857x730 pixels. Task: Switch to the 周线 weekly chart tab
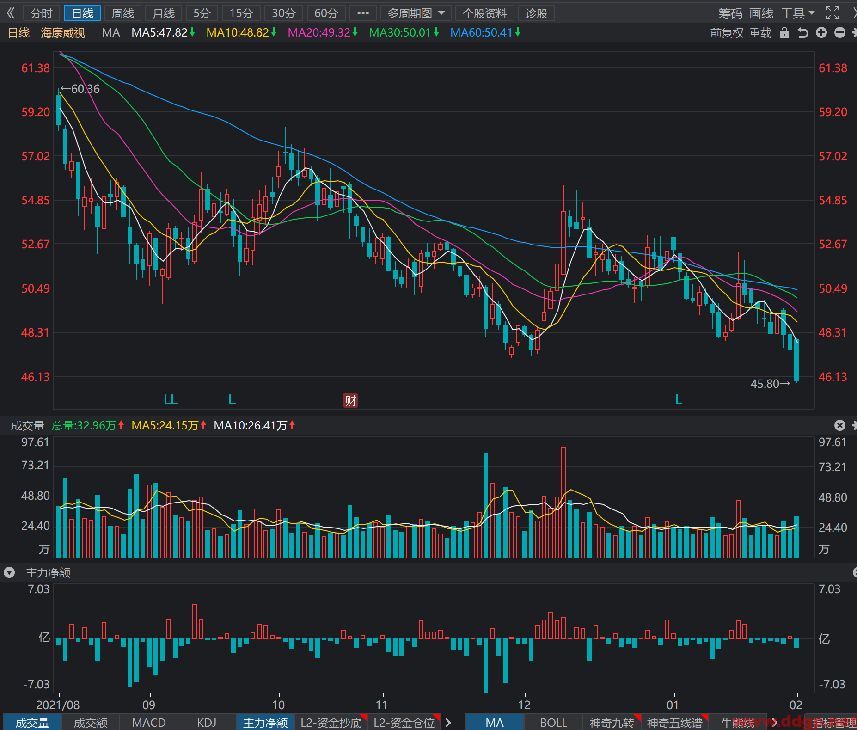tap(123, 13)
